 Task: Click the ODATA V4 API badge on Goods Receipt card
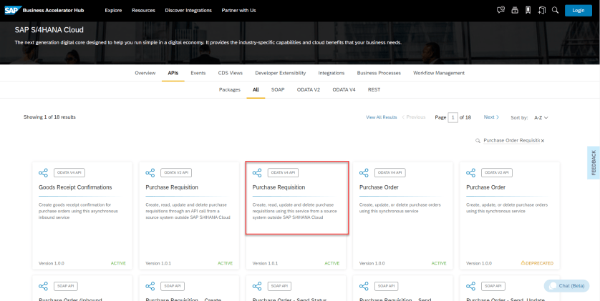(69, 172)
